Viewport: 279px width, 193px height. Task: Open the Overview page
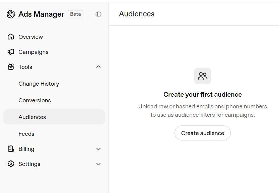click(54, 36)
